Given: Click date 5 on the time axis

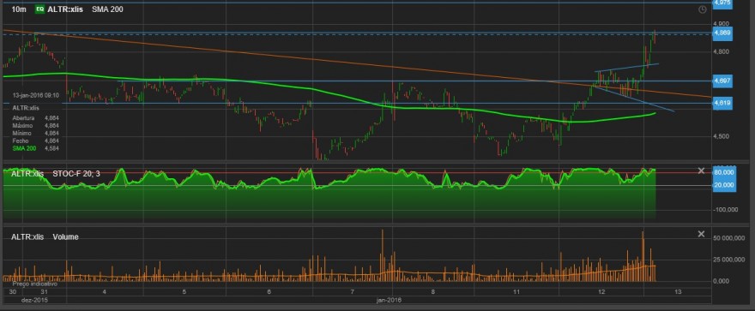Looking at the screenshot, I should tap(184, 292).
